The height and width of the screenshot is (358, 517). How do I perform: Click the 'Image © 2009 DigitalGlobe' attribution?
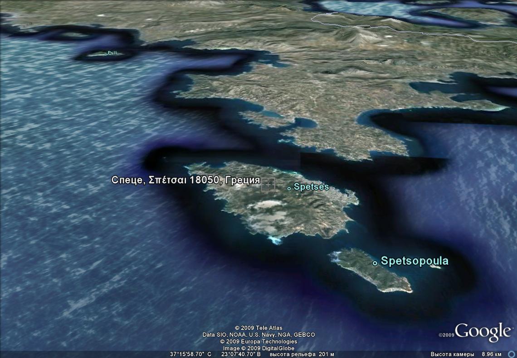258,348
